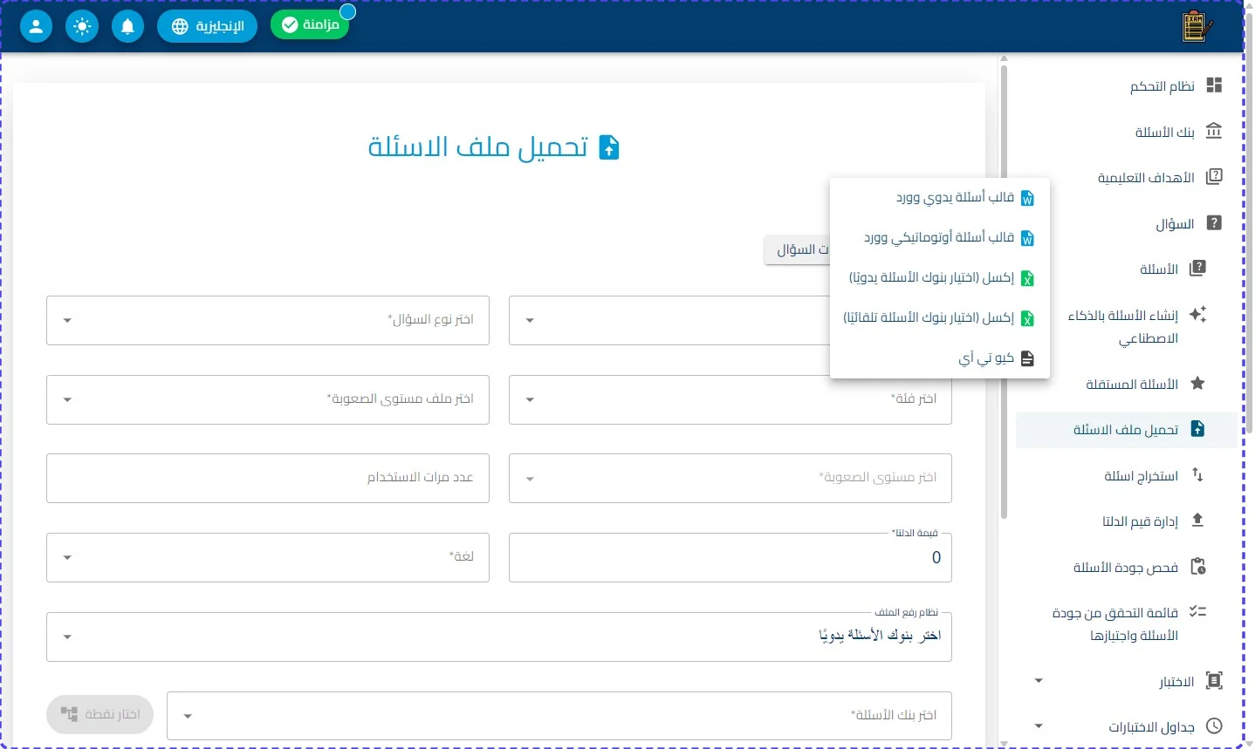Open اختر مستوى الصعوبة dropdown
The image size is (1255, 749).
click(730, 478)
